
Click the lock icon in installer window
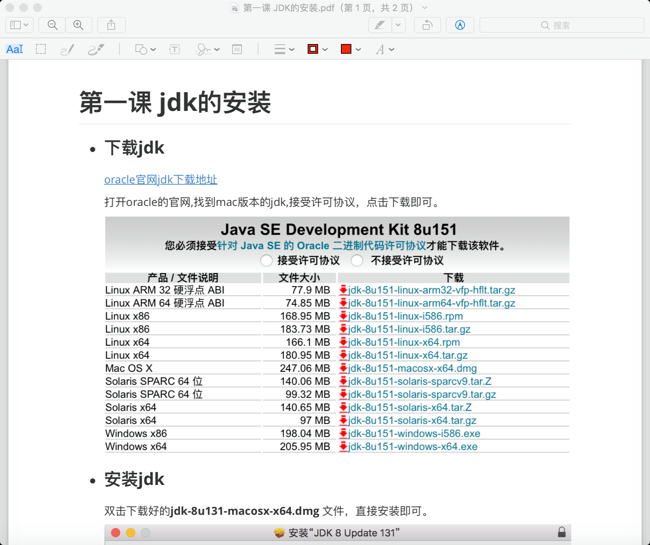click(x=562, y=532)
